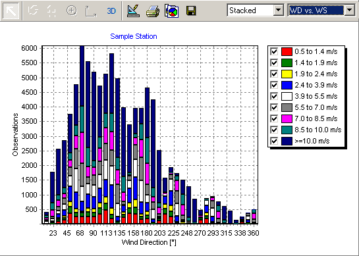Click the WD vs. WS selected text field
The width and height of the screenshot is (359, 256).
point(316,11)
